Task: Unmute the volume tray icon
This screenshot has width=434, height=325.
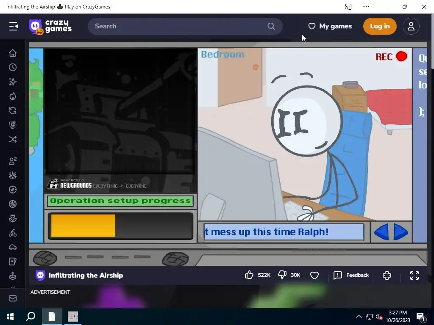Action: click(x=379, y=317)
